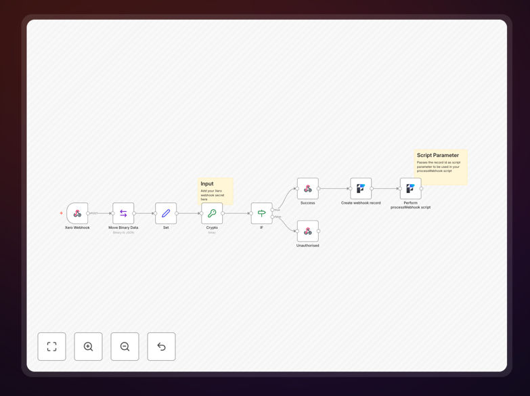Screen dimensions: 530x396
Task: Reset the view with the undo arrow button
Action: coord(161,347)
